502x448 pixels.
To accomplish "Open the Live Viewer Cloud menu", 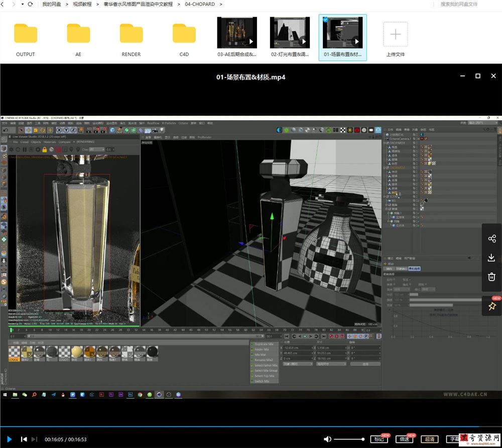I will (24, 142).
